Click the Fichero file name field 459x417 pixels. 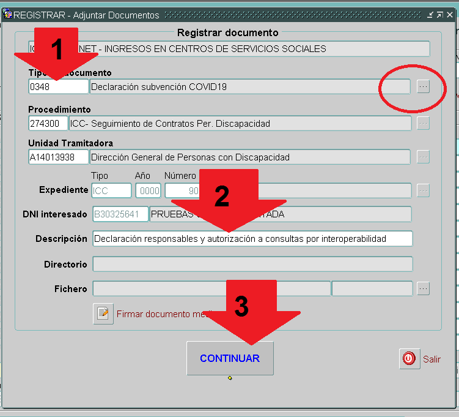tap(211, 288)
